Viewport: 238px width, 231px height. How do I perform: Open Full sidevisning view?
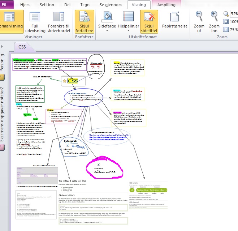click(x=35, y=22)
